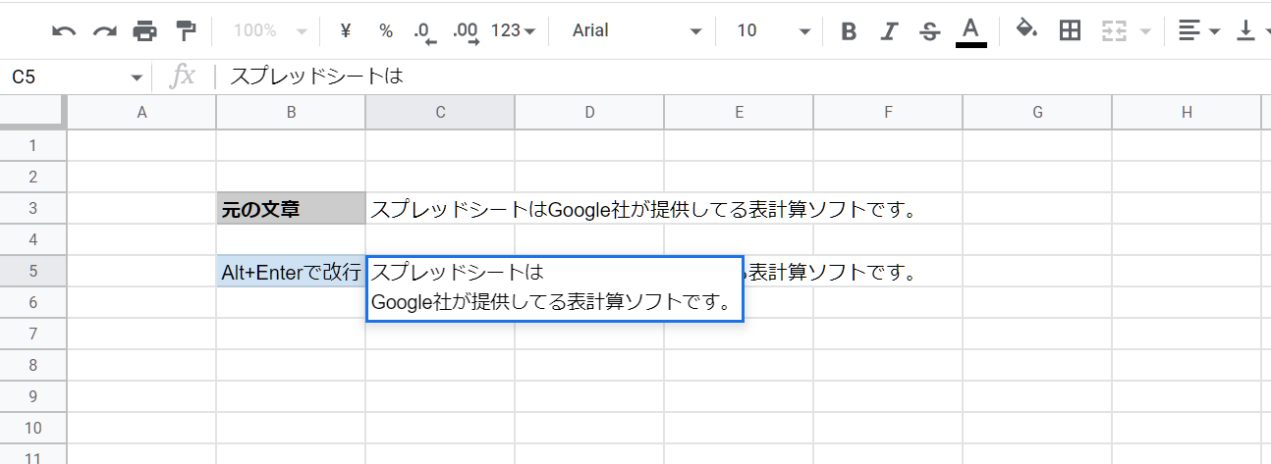Screen dimensions: 1271x464
Task: Click the select-all corner box
Action: coord(32,113)
